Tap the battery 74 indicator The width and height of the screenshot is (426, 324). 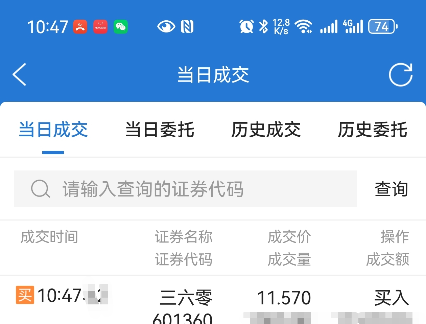coord(383,26)
